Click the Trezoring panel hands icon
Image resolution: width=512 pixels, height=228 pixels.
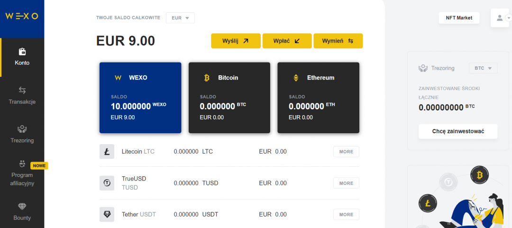coord(423,68)
